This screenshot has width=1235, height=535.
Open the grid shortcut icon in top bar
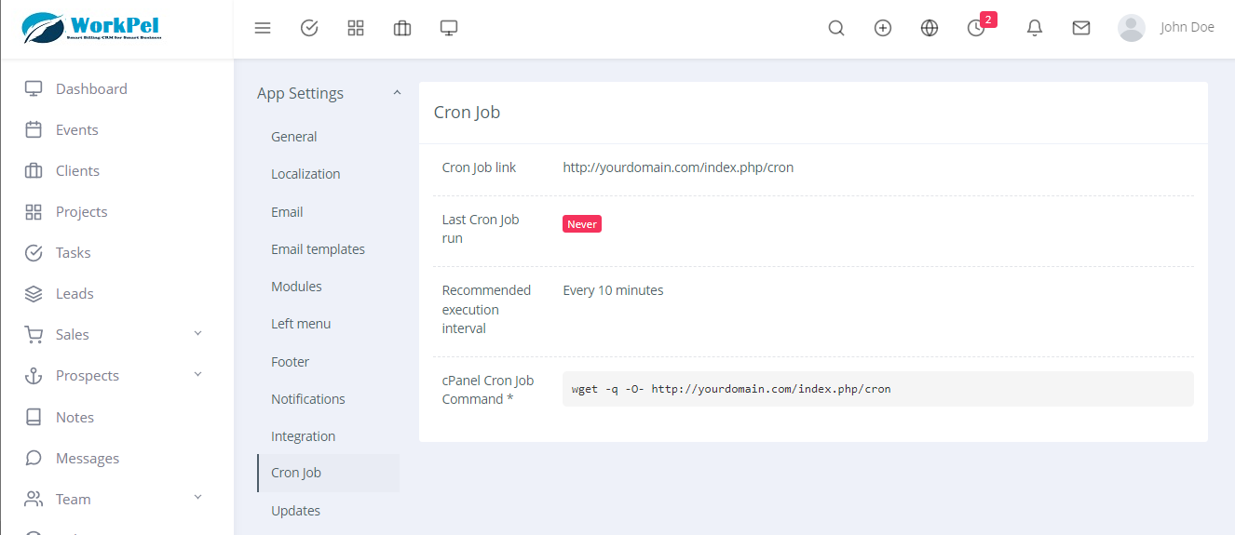click(356, 28)
